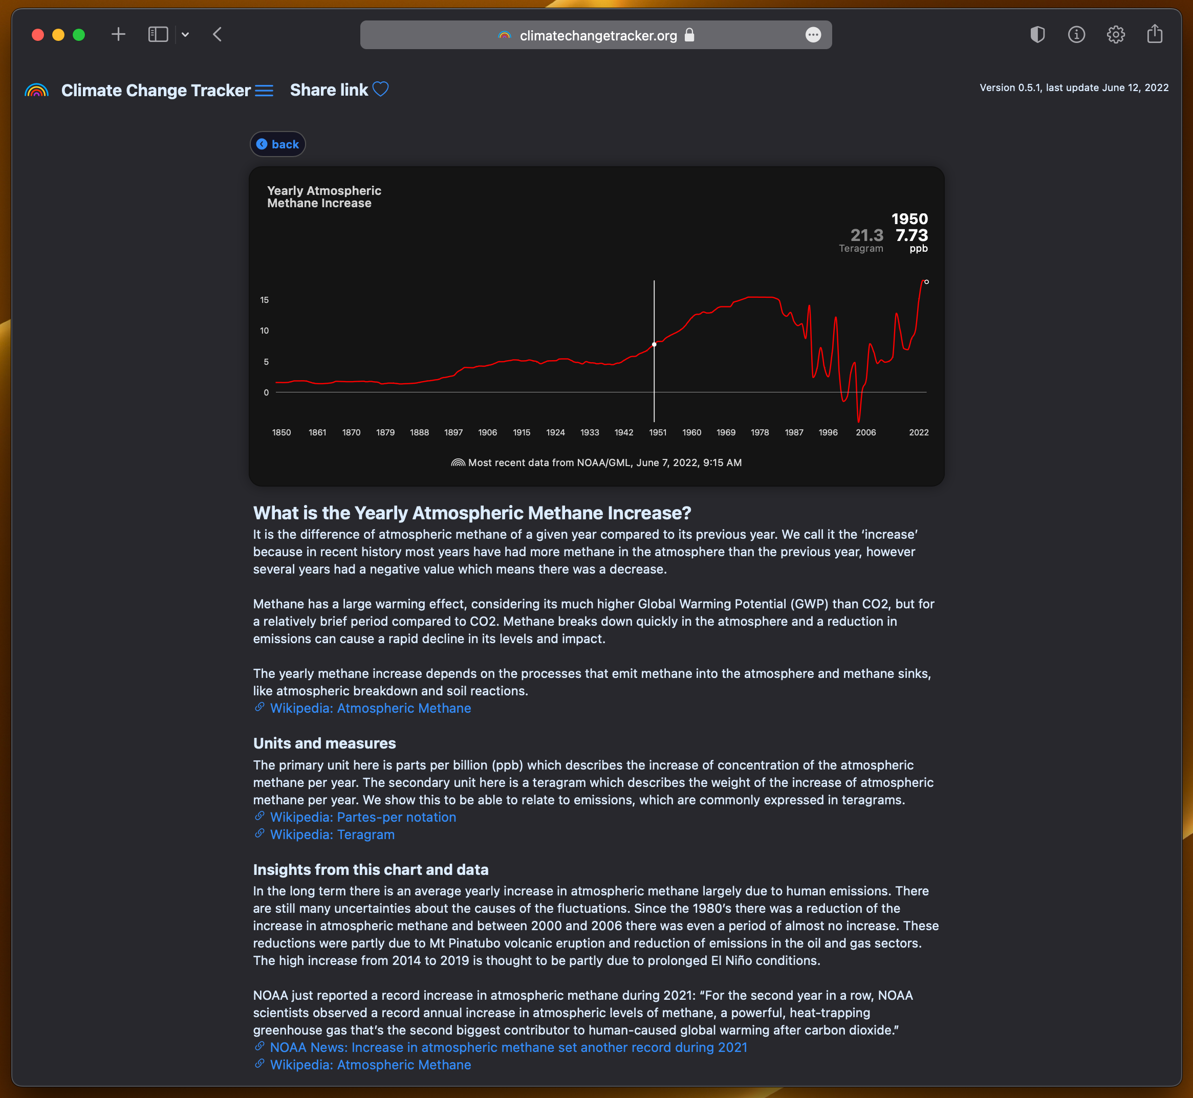Click the privacy shield icon in toolbar
This screenshot has height=1098, width=1193.
(x=1037, y=34)
